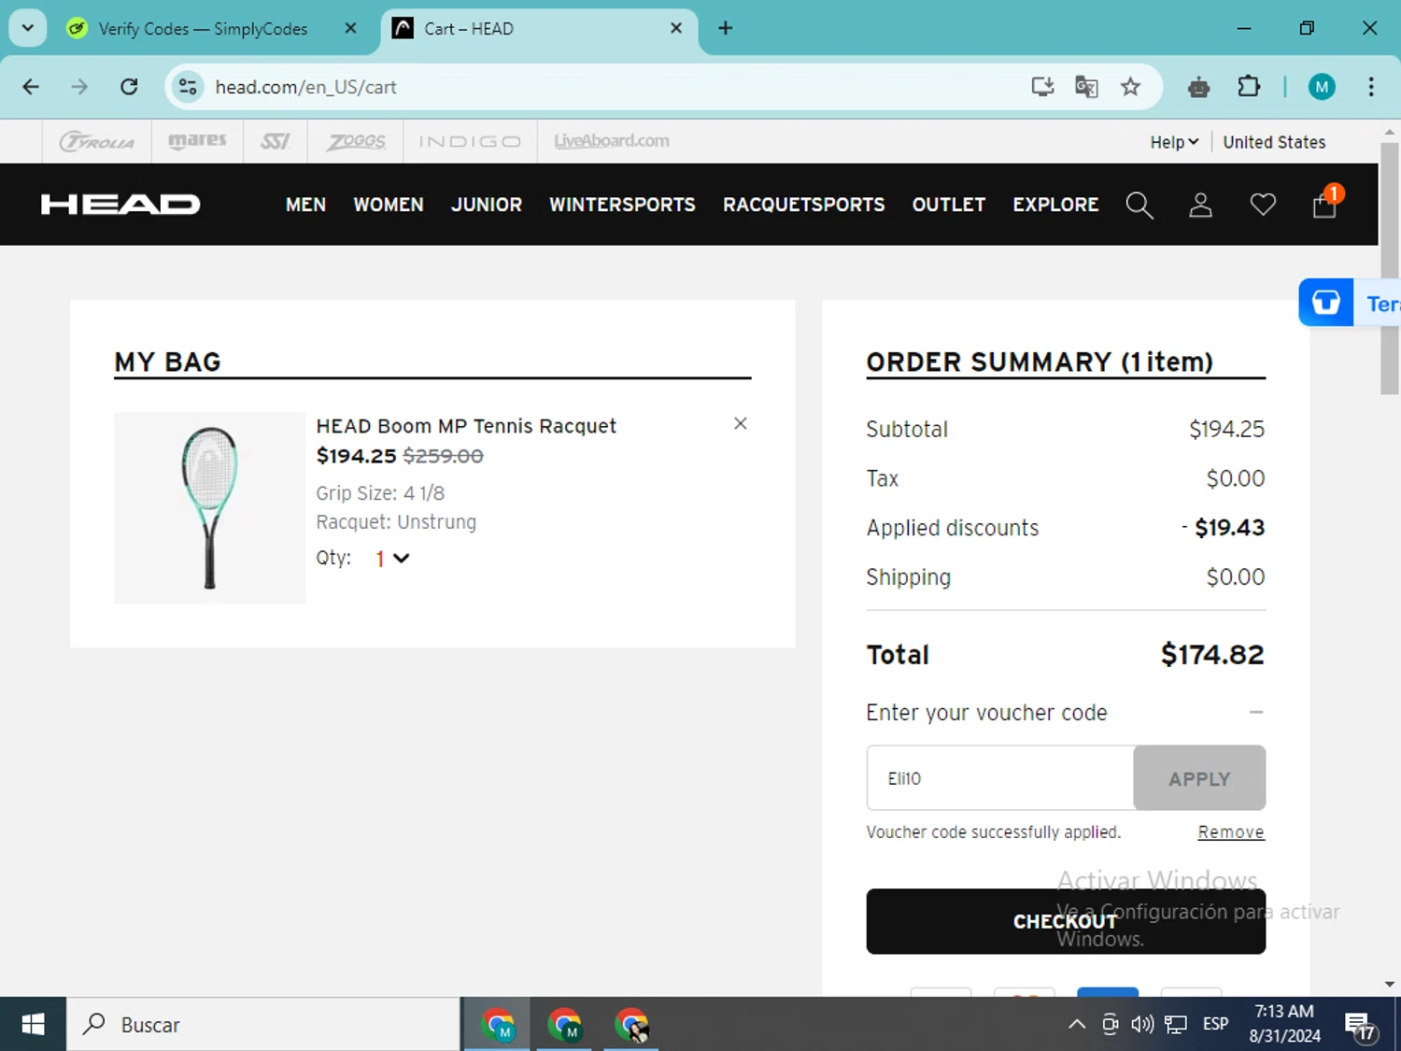Collapse the voucher code section
Image resolution: width=1401 pixels, height=1051 pixels.
[x=1256, y=712]
